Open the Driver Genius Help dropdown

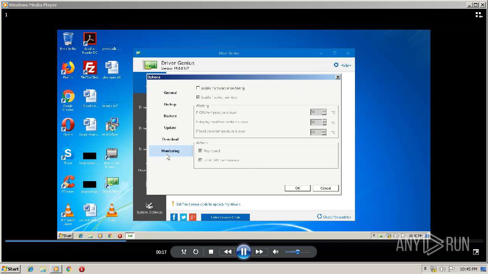point(346,65)
